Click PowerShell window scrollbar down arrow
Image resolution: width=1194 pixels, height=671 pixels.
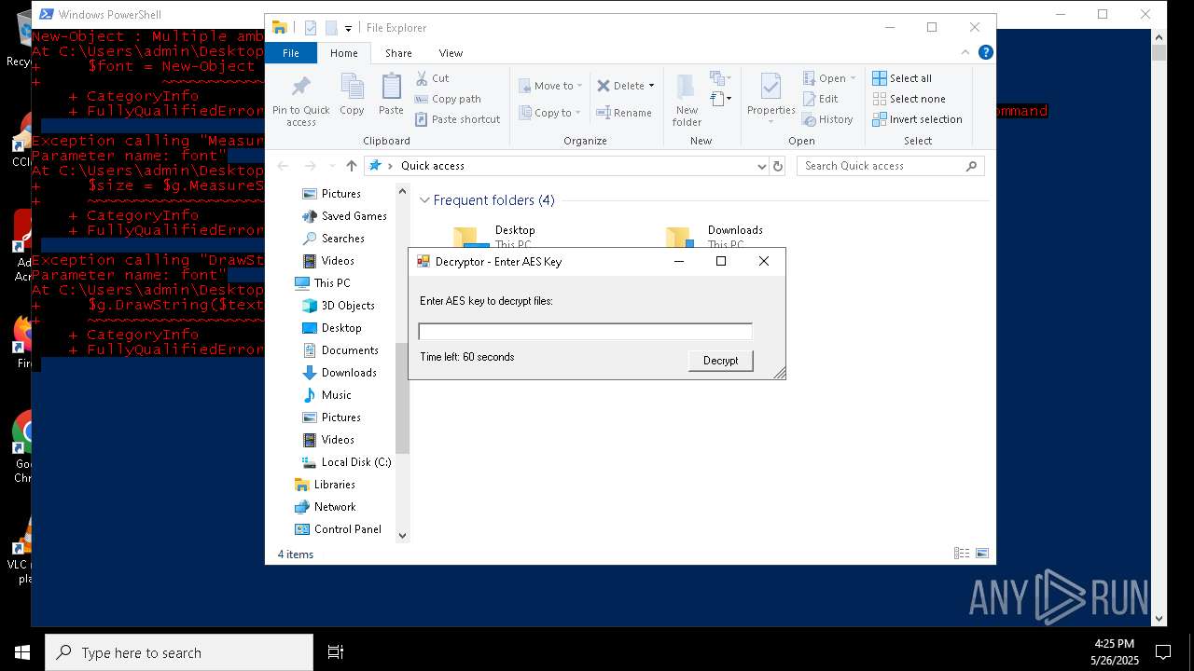[1159, 618]
